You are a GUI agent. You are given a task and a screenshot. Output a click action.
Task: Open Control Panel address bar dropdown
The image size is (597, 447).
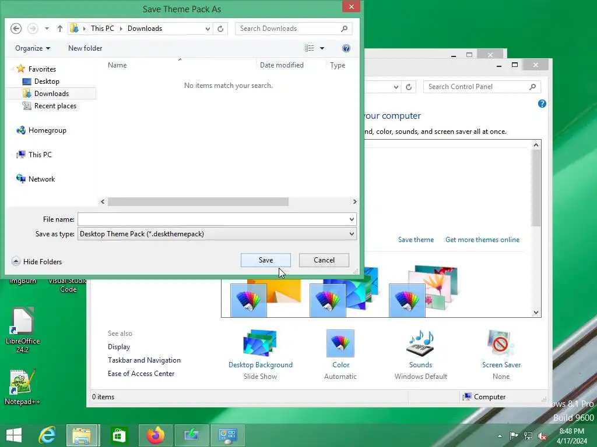(396, 87)
